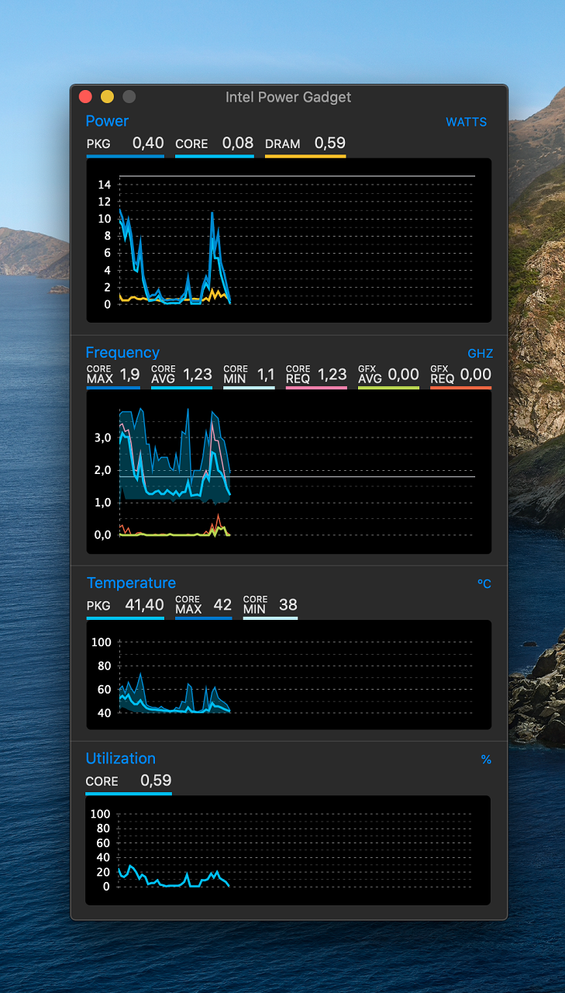
Task: Click the GFX AVG frequency readout
Action: tap(388, 375)
